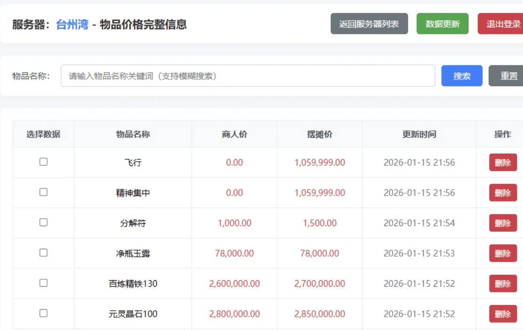The height and width of the screenshot is (330, 523).
Task: Delete the 飞行 item entry
Action: [x=503, y=162]
